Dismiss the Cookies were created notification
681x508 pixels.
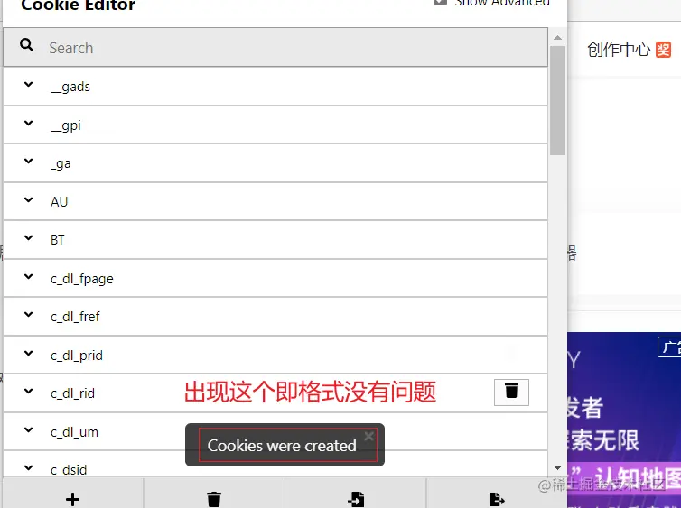click(x=368, y=436)
